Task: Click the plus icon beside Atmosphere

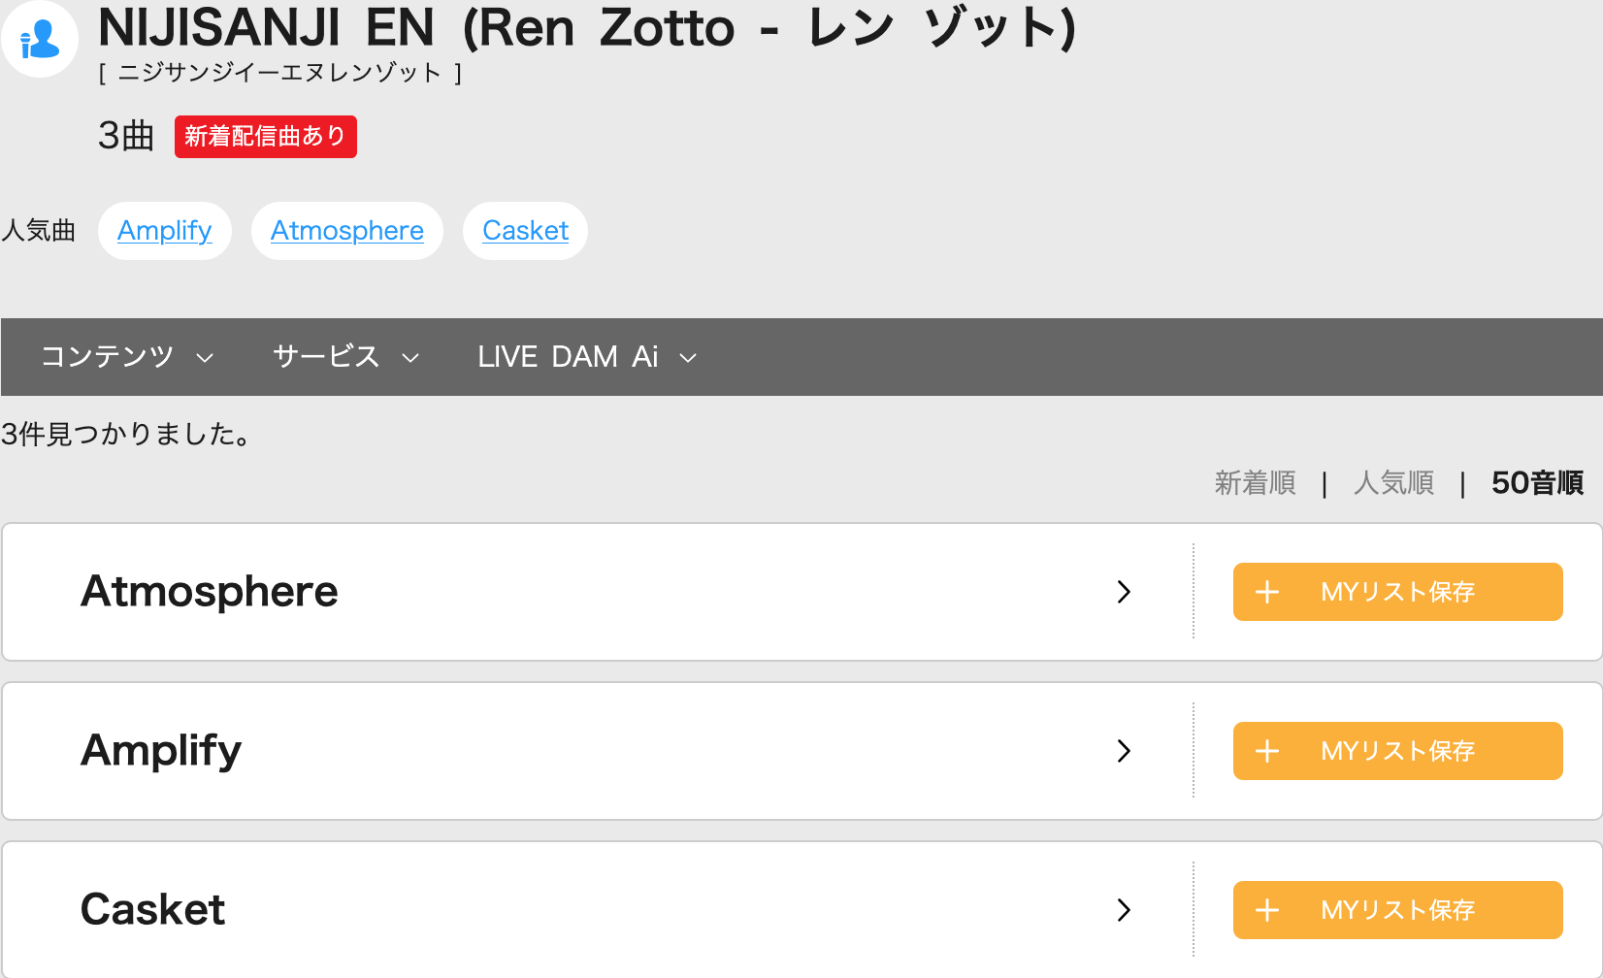Action: [x=1267, y=592]
